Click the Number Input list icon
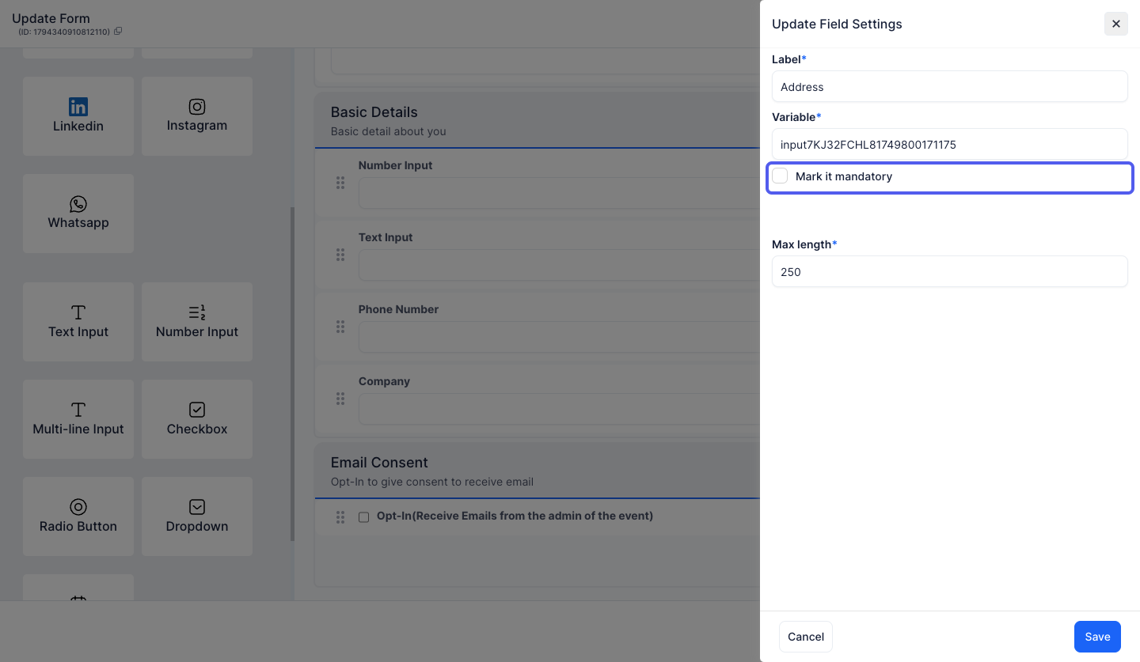 [x=197, y=312]
